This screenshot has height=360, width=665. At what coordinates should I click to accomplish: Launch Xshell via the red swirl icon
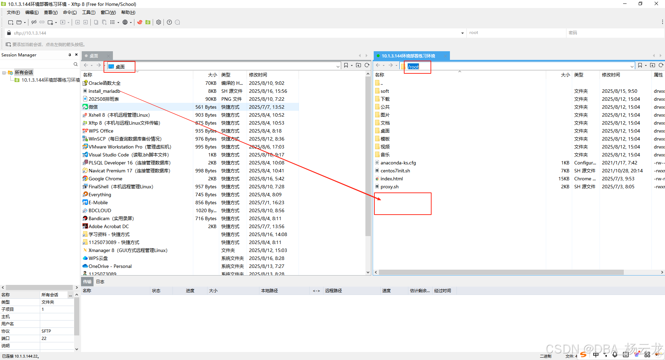(140, 22)
